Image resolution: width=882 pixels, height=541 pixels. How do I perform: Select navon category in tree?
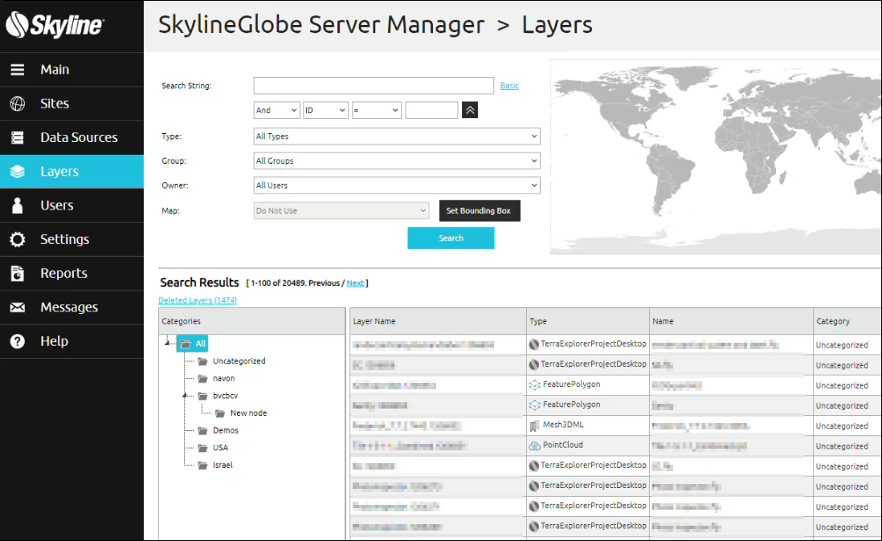tap(224, 379)
